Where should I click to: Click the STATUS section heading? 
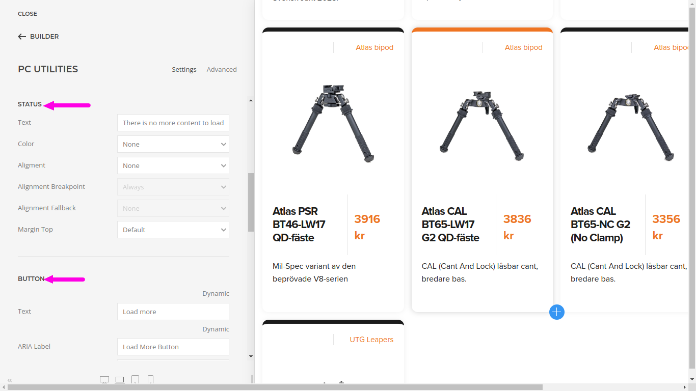30,104
